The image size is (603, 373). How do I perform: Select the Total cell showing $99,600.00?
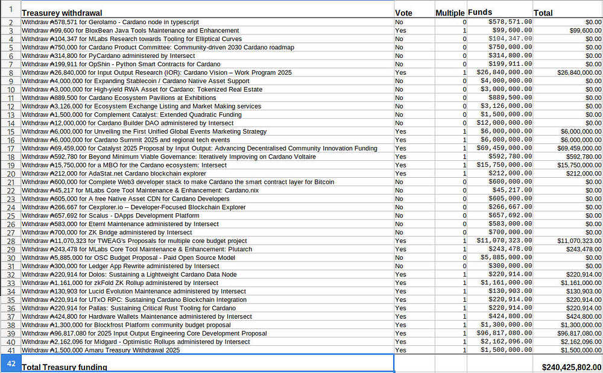(x=567, y=30)
